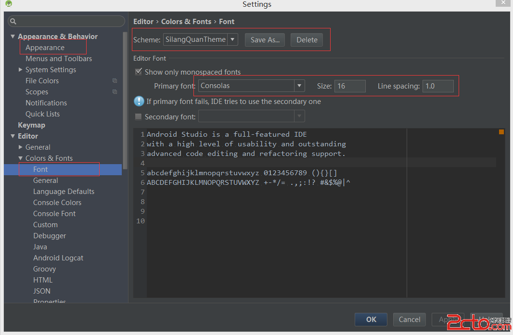The height and width of the screenshot is (335, 513).
Task: Open the Scheme dropdown
Action: coord(232,39)
